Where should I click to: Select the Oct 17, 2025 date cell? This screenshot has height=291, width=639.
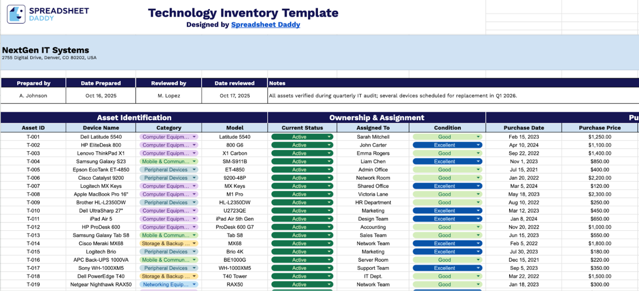(x=235, y=95)
